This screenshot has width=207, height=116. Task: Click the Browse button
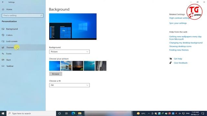click(x=56, y=74)
